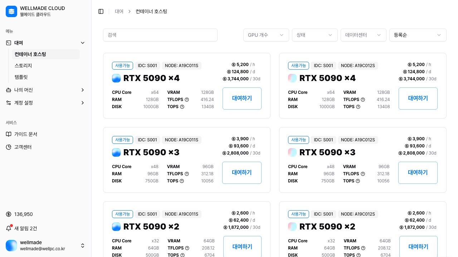The width and height of the screenshot is (458, 257).
Task: Click the sliders icon beside 계정 설정
Action: (x=9, y=103)
